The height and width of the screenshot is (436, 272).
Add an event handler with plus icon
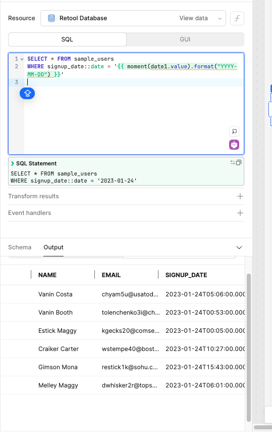[x=240, y=213]
